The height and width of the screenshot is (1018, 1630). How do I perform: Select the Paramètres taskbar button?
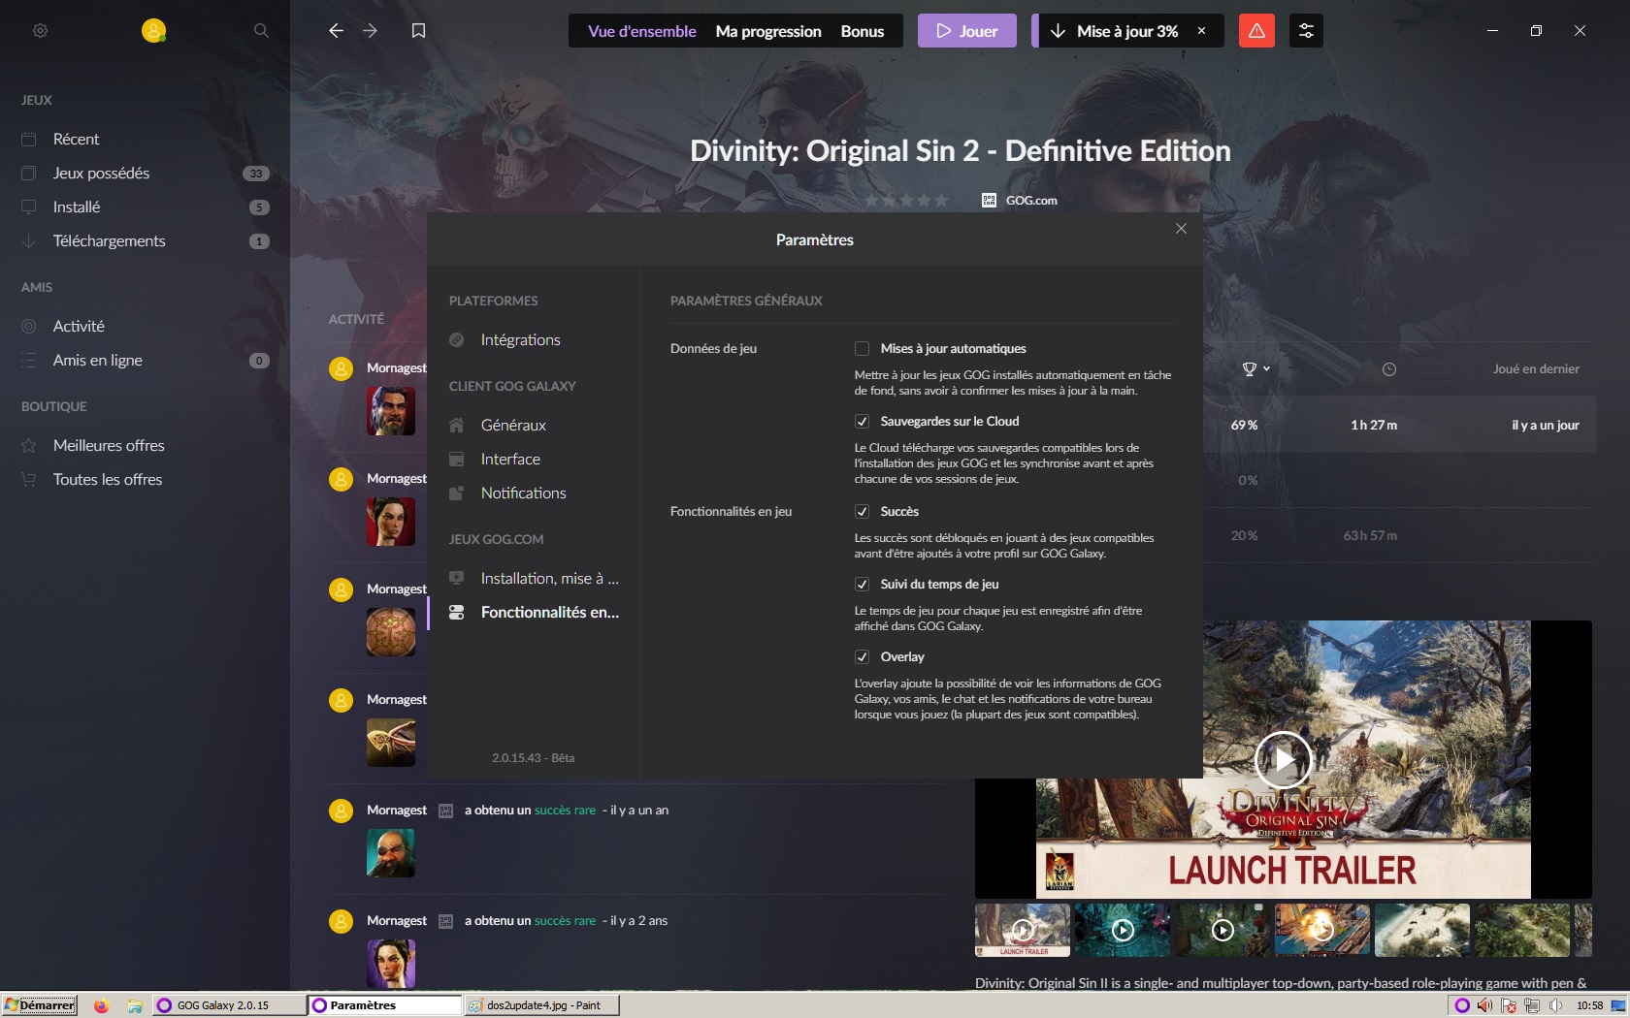pyautogui.click(x=384, y=1005)
